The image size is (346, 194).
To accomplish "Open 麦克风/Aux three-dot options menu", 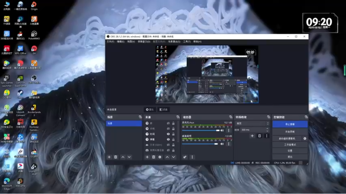I will pos(229,131).
